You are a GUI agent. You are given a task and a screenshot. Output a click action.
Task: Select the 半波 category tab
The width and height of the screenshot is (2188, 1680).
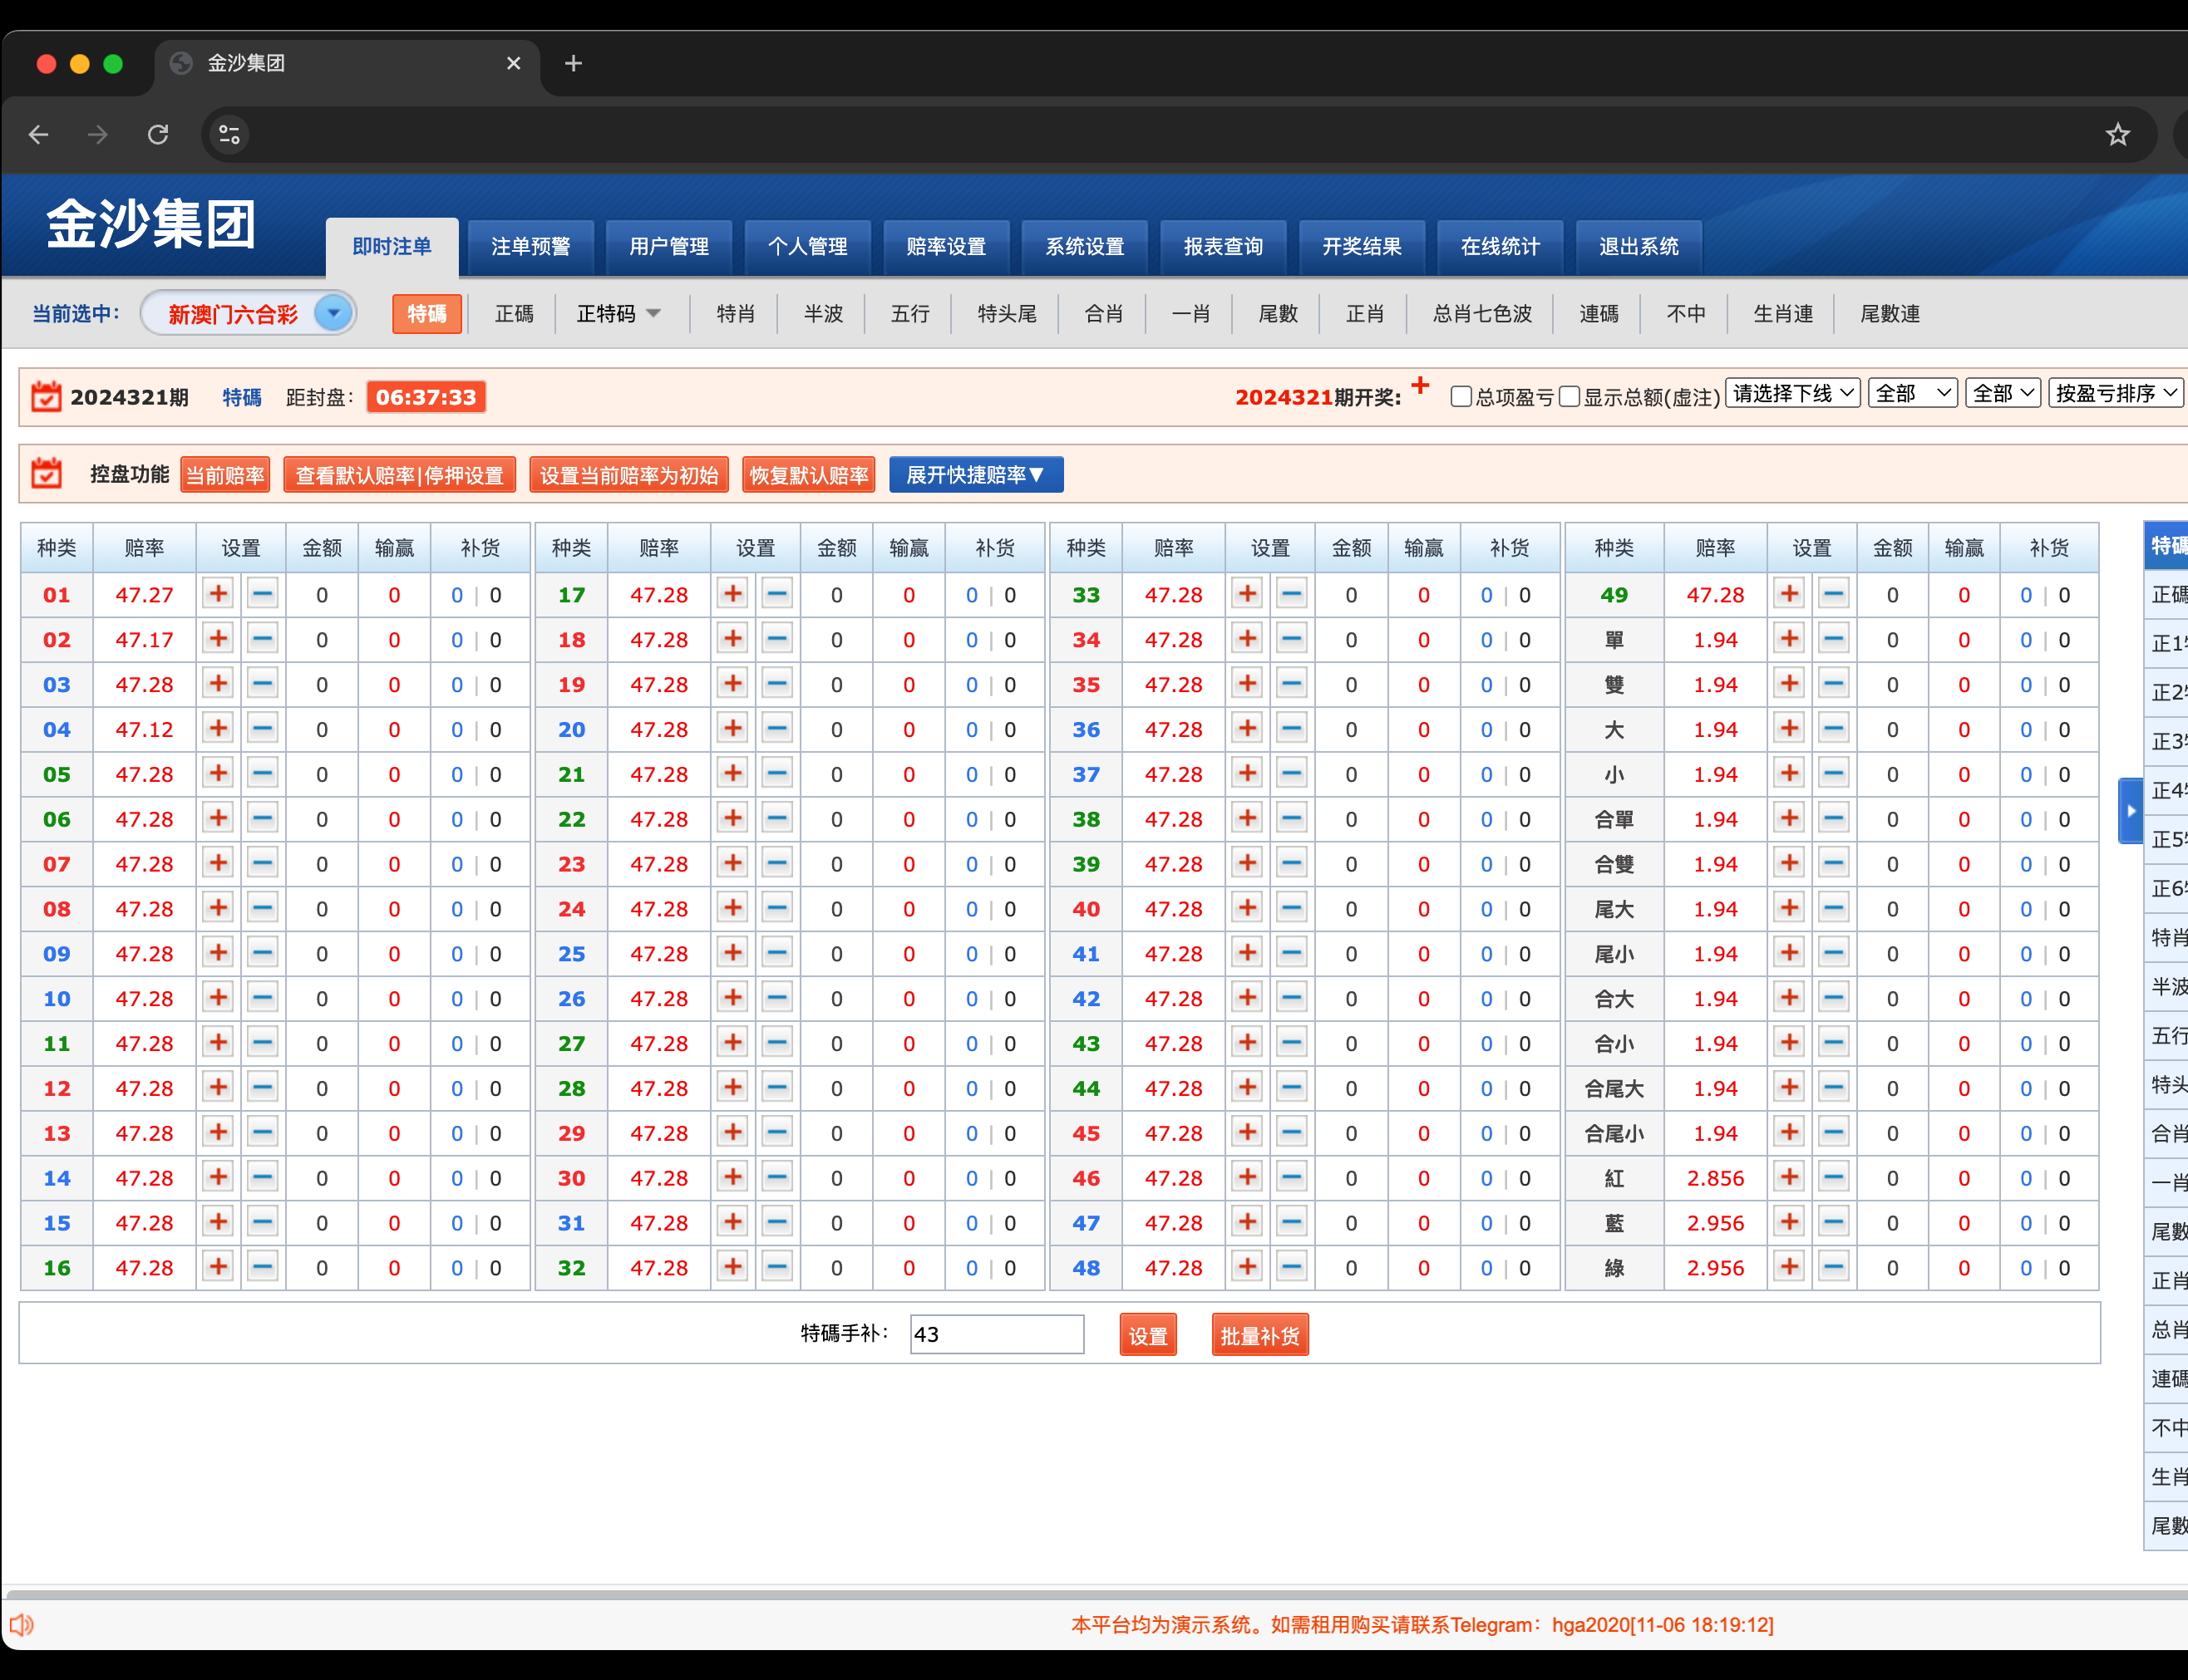point(822,313)
